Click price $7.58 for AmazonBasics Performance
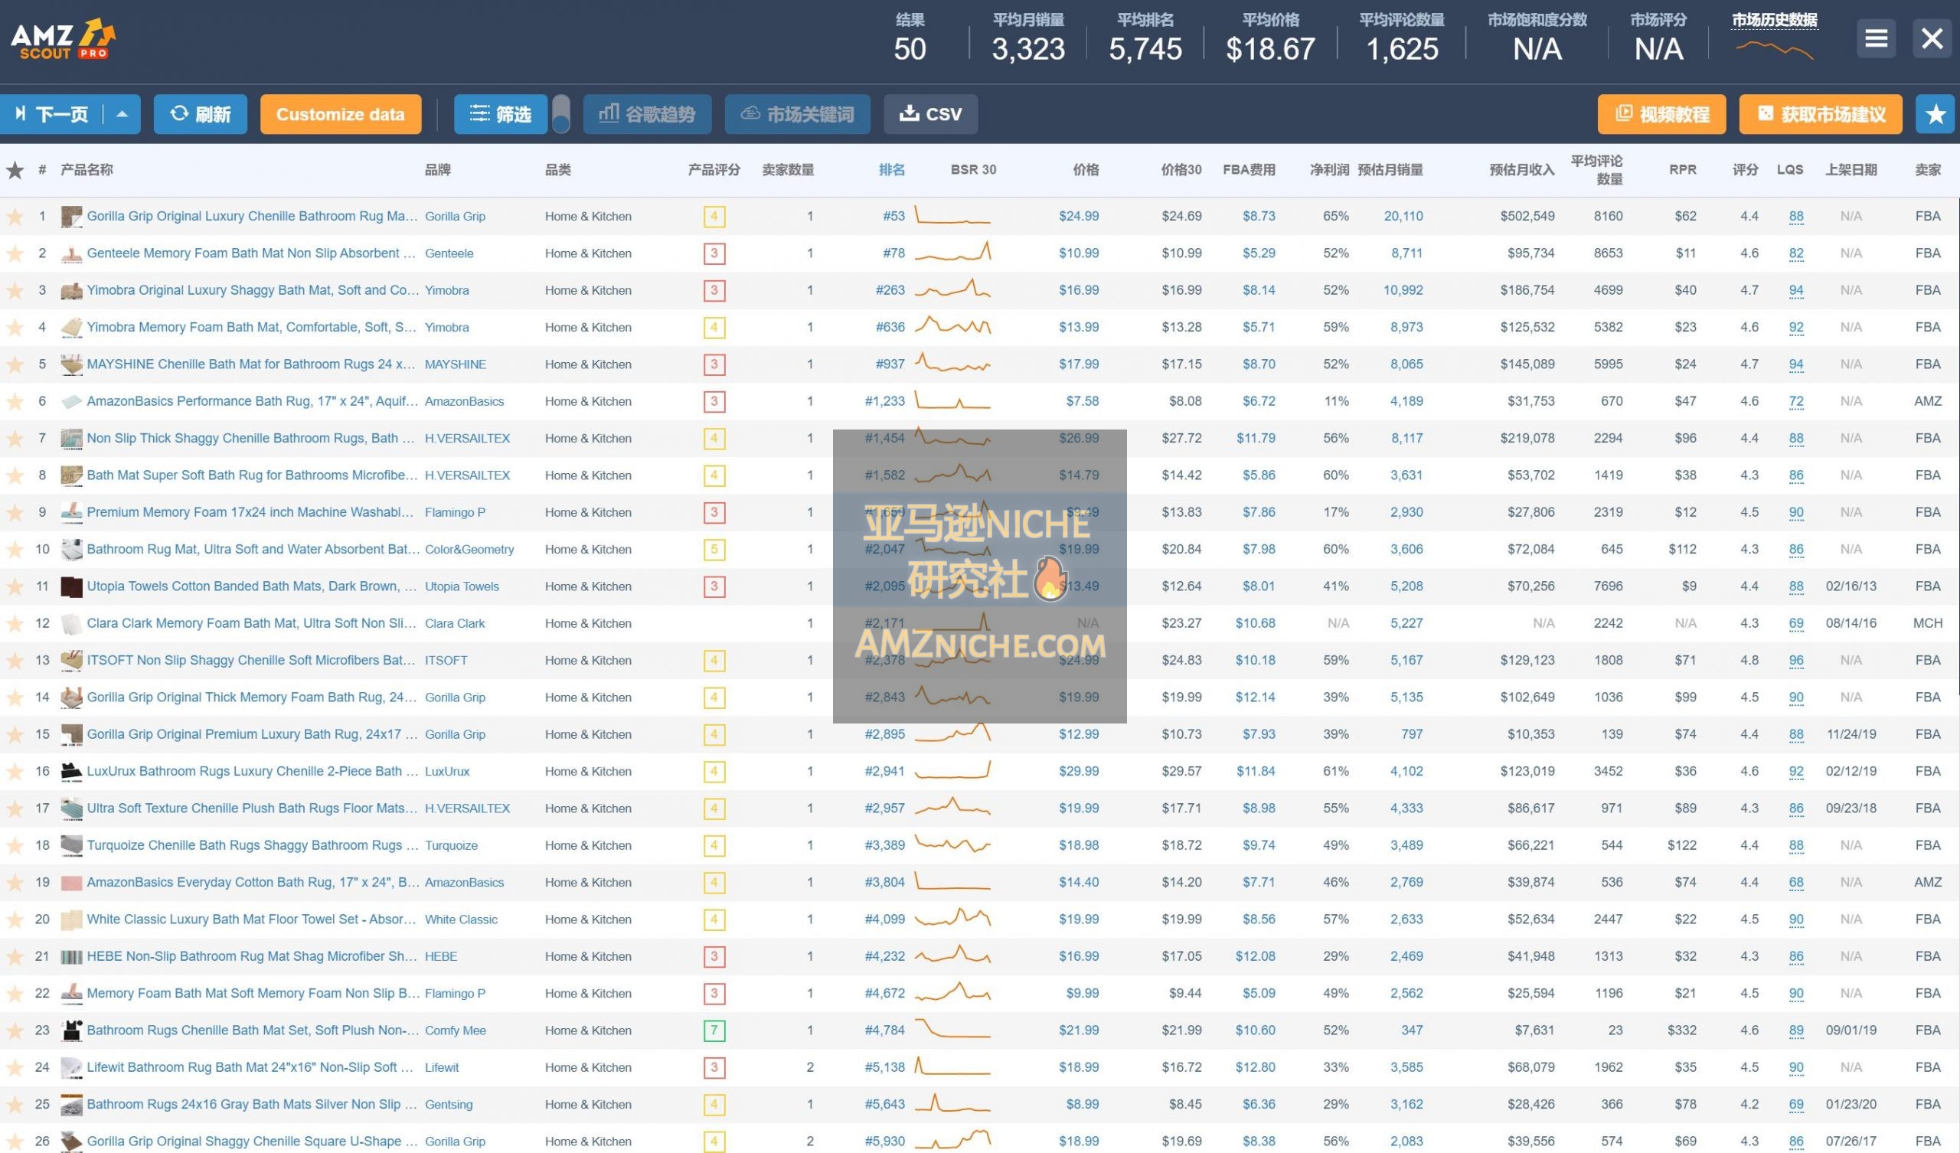Viewport: 1960px width, 1153px height. [1083, 401]
